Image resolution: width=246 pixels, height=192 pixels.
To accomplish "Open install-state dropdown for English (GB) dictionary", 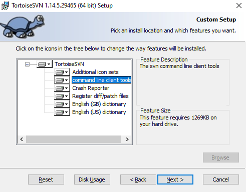I will (x=62, y=104).
